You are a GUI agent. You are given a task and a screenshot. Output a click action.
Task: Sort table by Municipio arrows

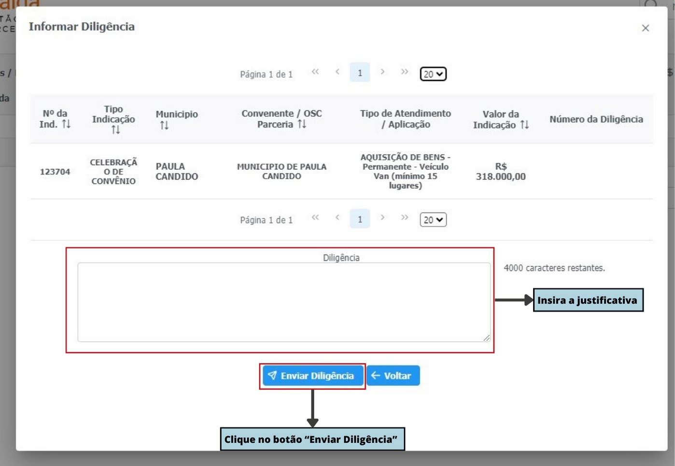[x=164, y=126]
